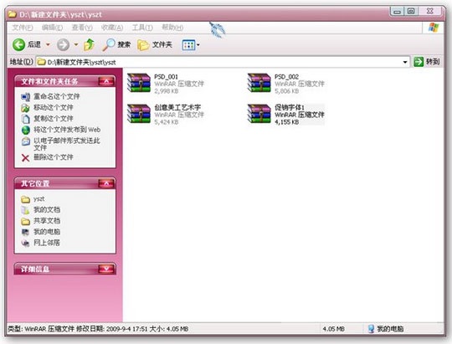
Task: Open the yszt folder link
Action: click(x=39, y=198)
